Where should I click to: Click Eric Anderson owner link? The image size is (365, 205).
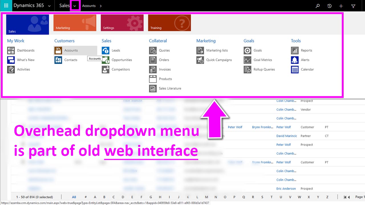tap(286, 188)
